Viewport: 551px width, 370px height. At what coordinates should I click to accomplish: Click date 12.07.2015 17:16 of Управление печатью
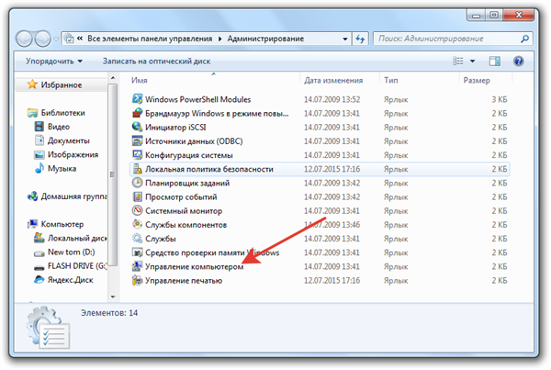click(332, 280)
